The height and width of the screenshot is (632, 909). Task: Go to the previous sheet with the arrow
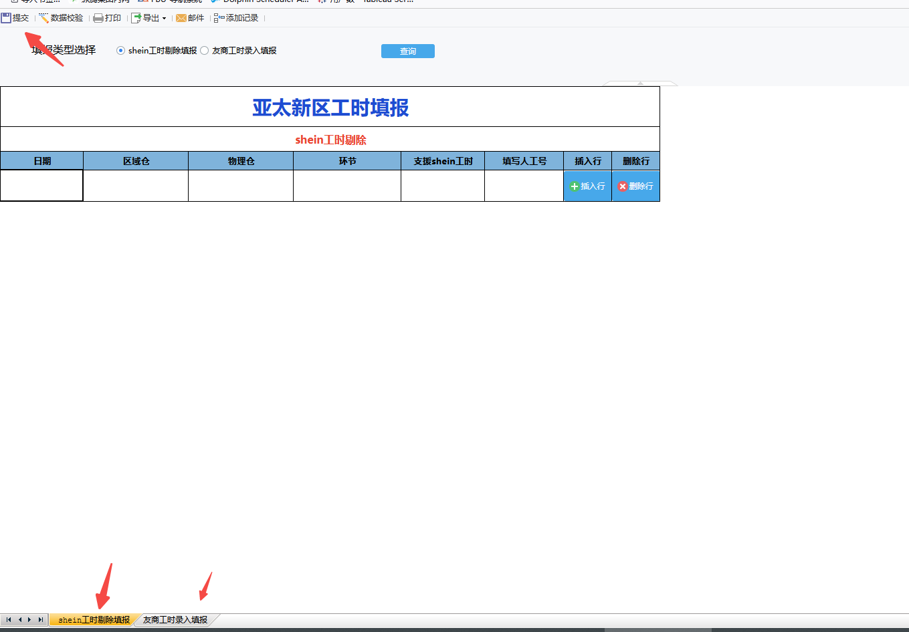tap(20, 620)
